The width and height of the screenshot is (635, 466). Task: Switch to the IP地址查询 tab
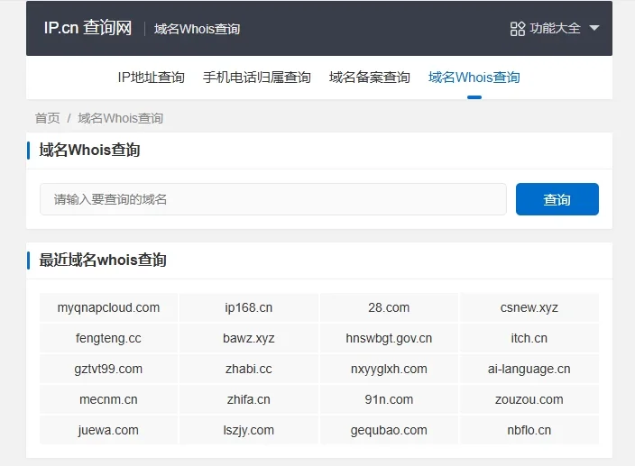pos(151,78)
